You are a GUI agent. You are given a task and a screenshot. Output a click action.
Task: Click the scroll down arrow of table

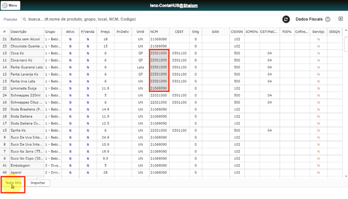pyautogui.click(x=346, y=176)
